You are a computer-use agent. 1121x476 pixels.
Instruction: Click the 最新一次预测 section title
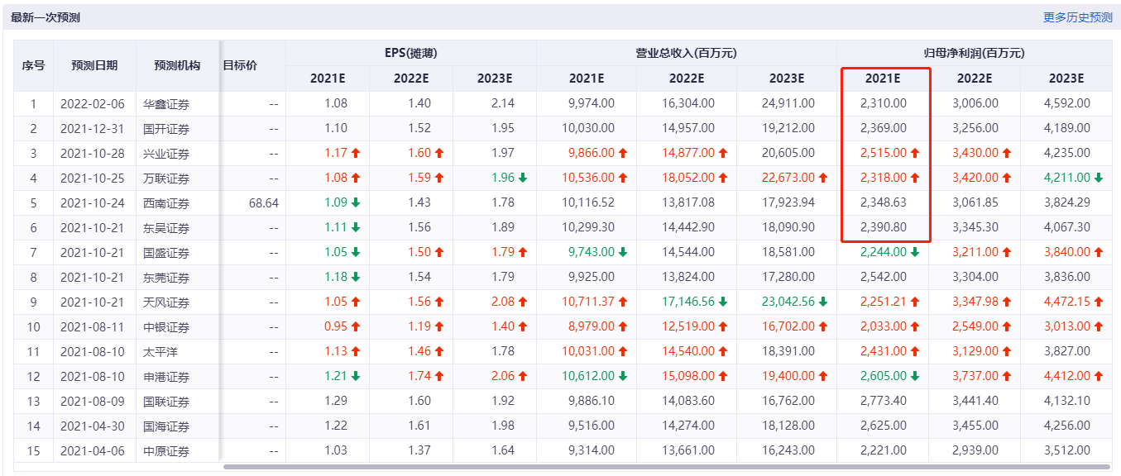pos(46,17)
